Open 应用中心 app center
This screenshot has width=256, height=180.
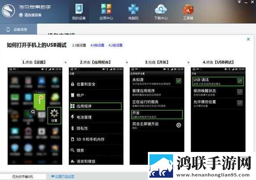(106, 12)
